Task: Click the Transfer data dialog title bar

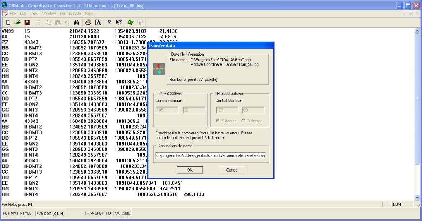Action: pyautogui.click(x=211, y=46)
